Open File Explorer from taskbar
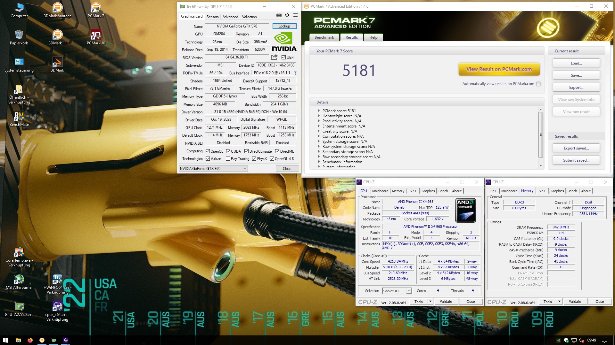This screenshot has width=615, height=345. [x=18, y=340]
